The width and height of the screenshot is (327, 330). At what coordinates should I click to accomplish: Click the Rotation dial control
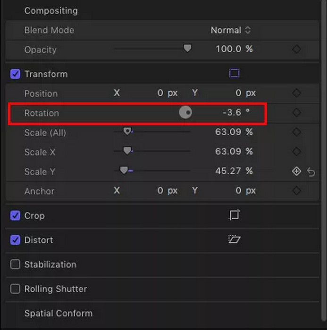[185, 112]
